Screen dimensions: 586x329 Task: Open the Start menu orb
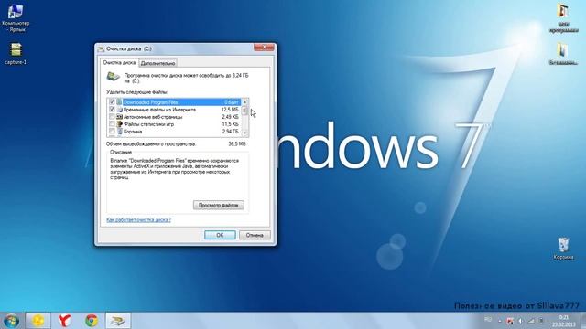11,321
